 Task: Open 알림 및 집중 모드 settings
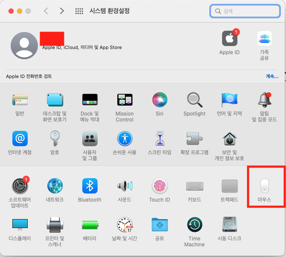coord(265,100)
